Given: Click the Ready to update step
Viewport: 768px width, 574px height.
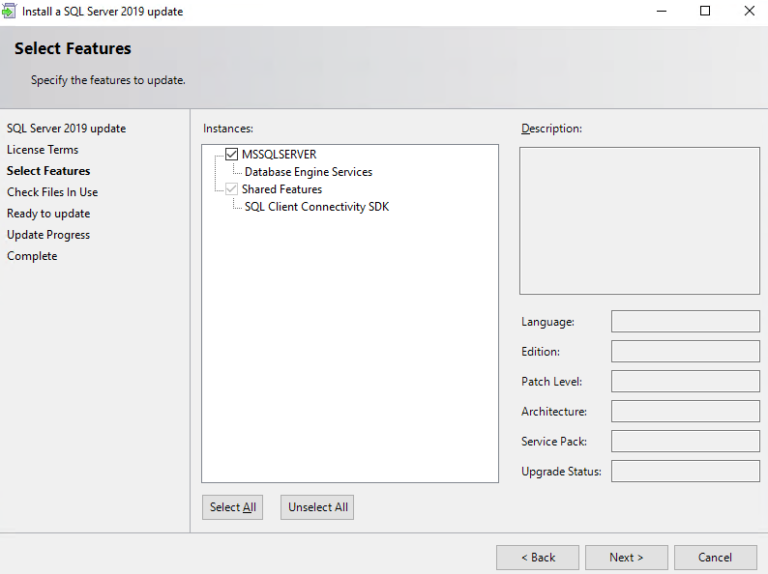Looking at the screenshot, I should point(48,214).
